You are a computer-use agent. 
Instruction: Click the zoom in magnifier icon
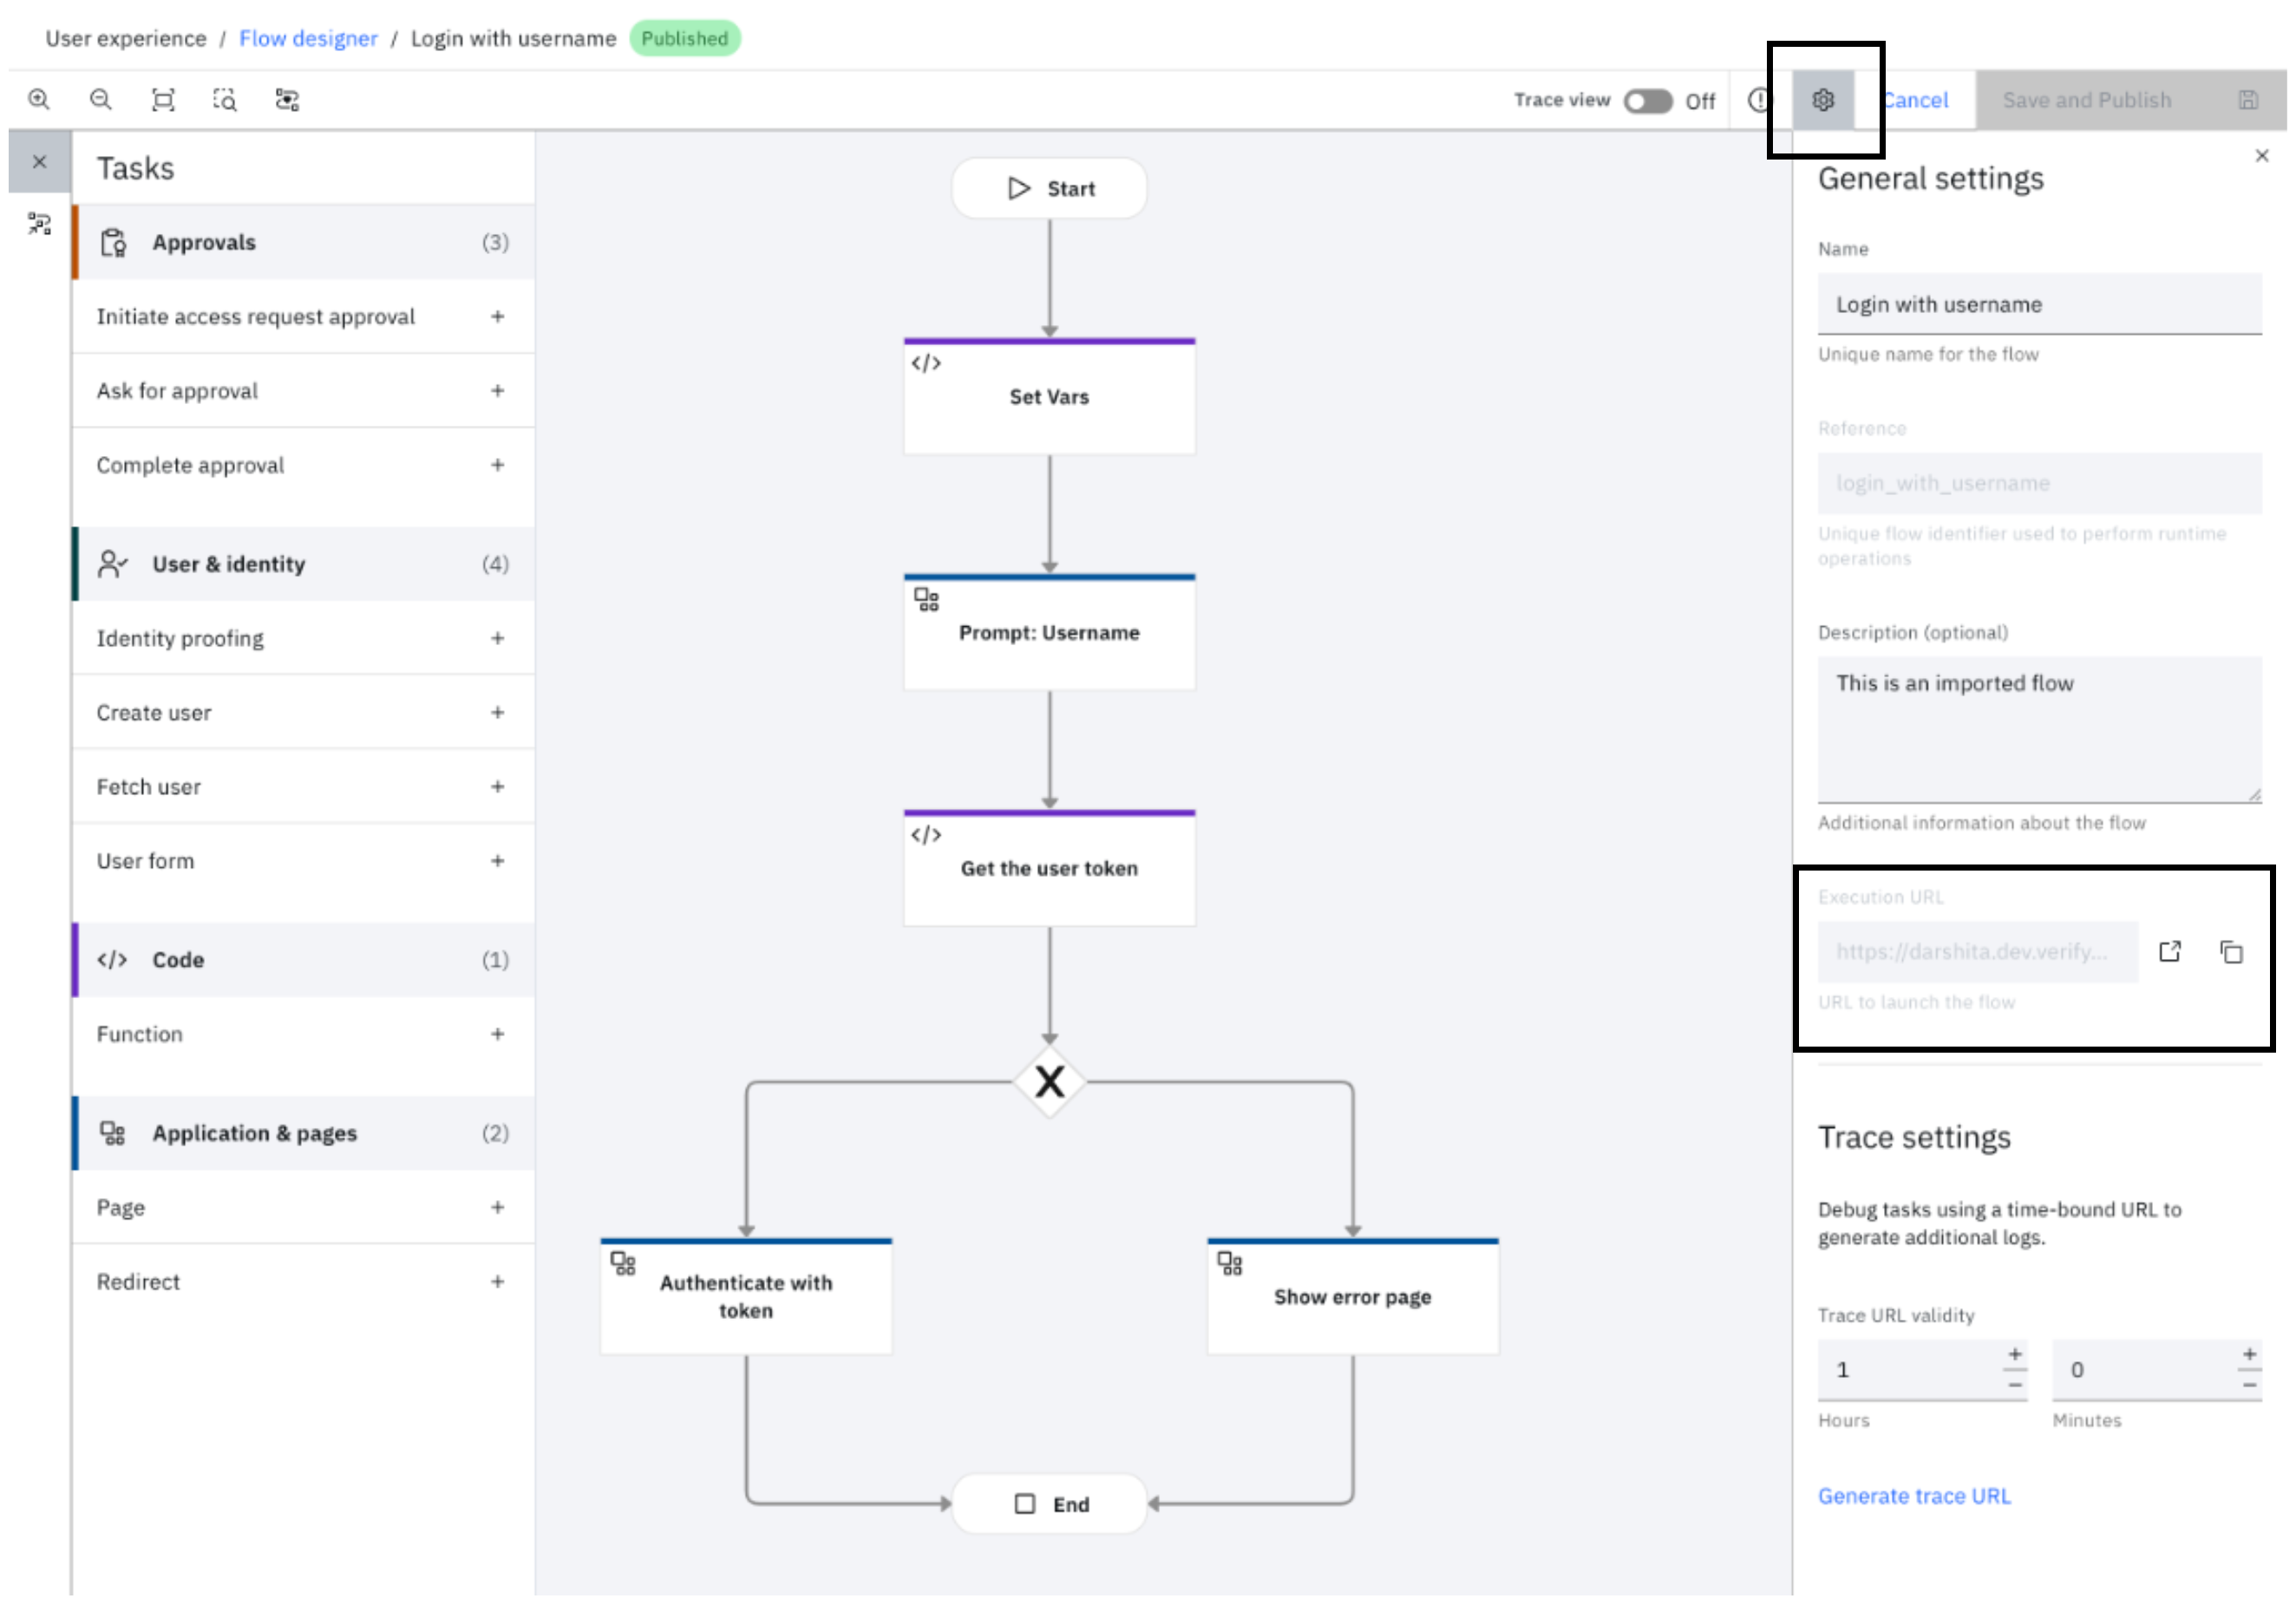[39, 100]
